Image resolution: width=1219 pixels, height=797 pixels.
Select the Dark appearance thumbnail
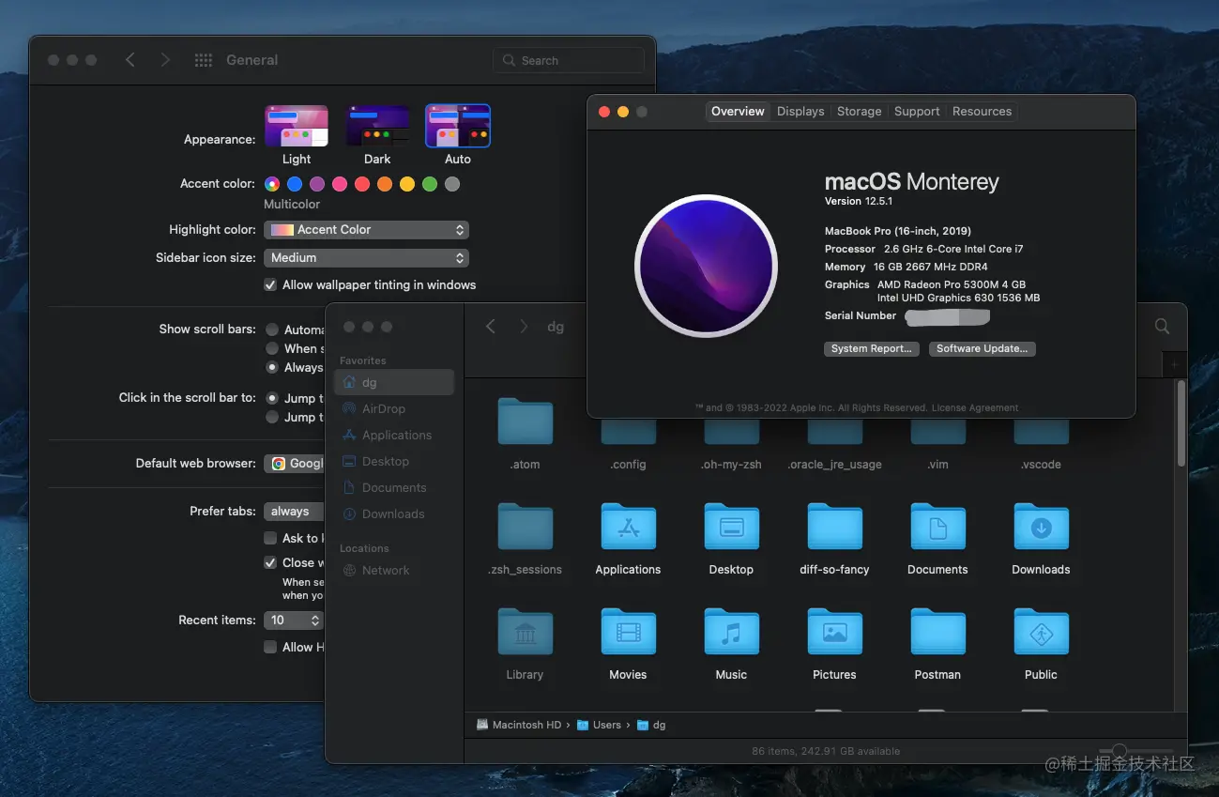point(377,126)
